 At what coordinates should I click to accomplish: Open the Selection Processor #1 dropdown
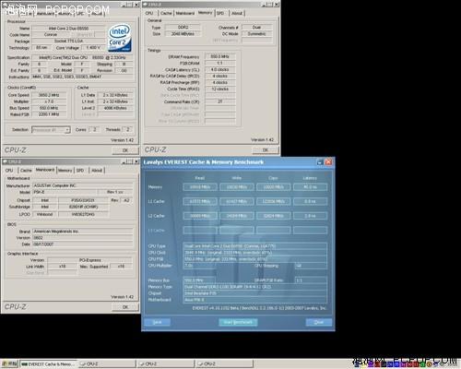click(51, 130)
